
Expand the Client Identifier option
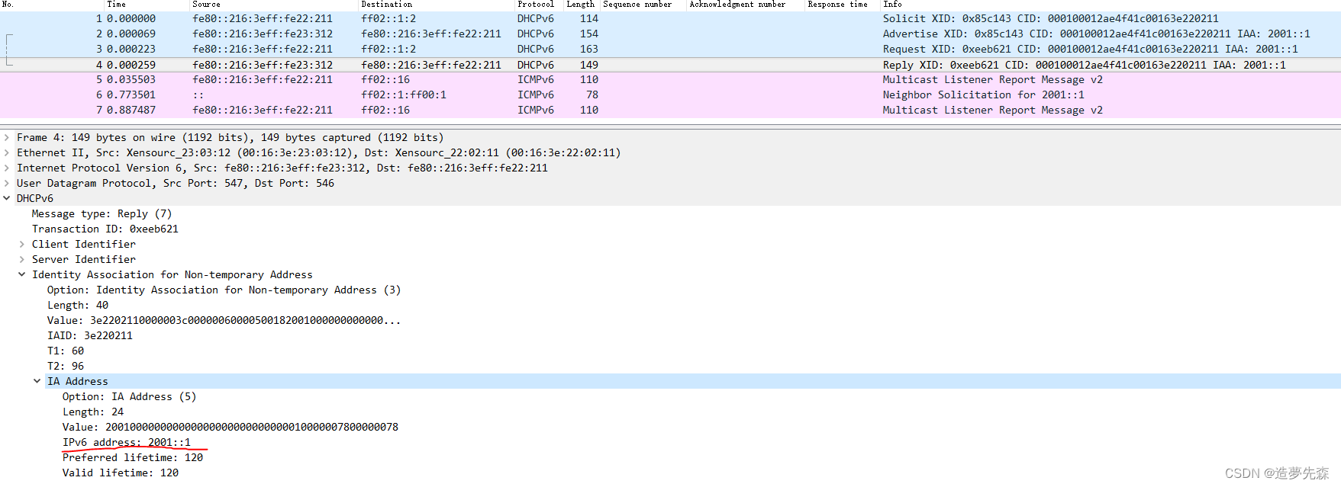pos(22,245)
